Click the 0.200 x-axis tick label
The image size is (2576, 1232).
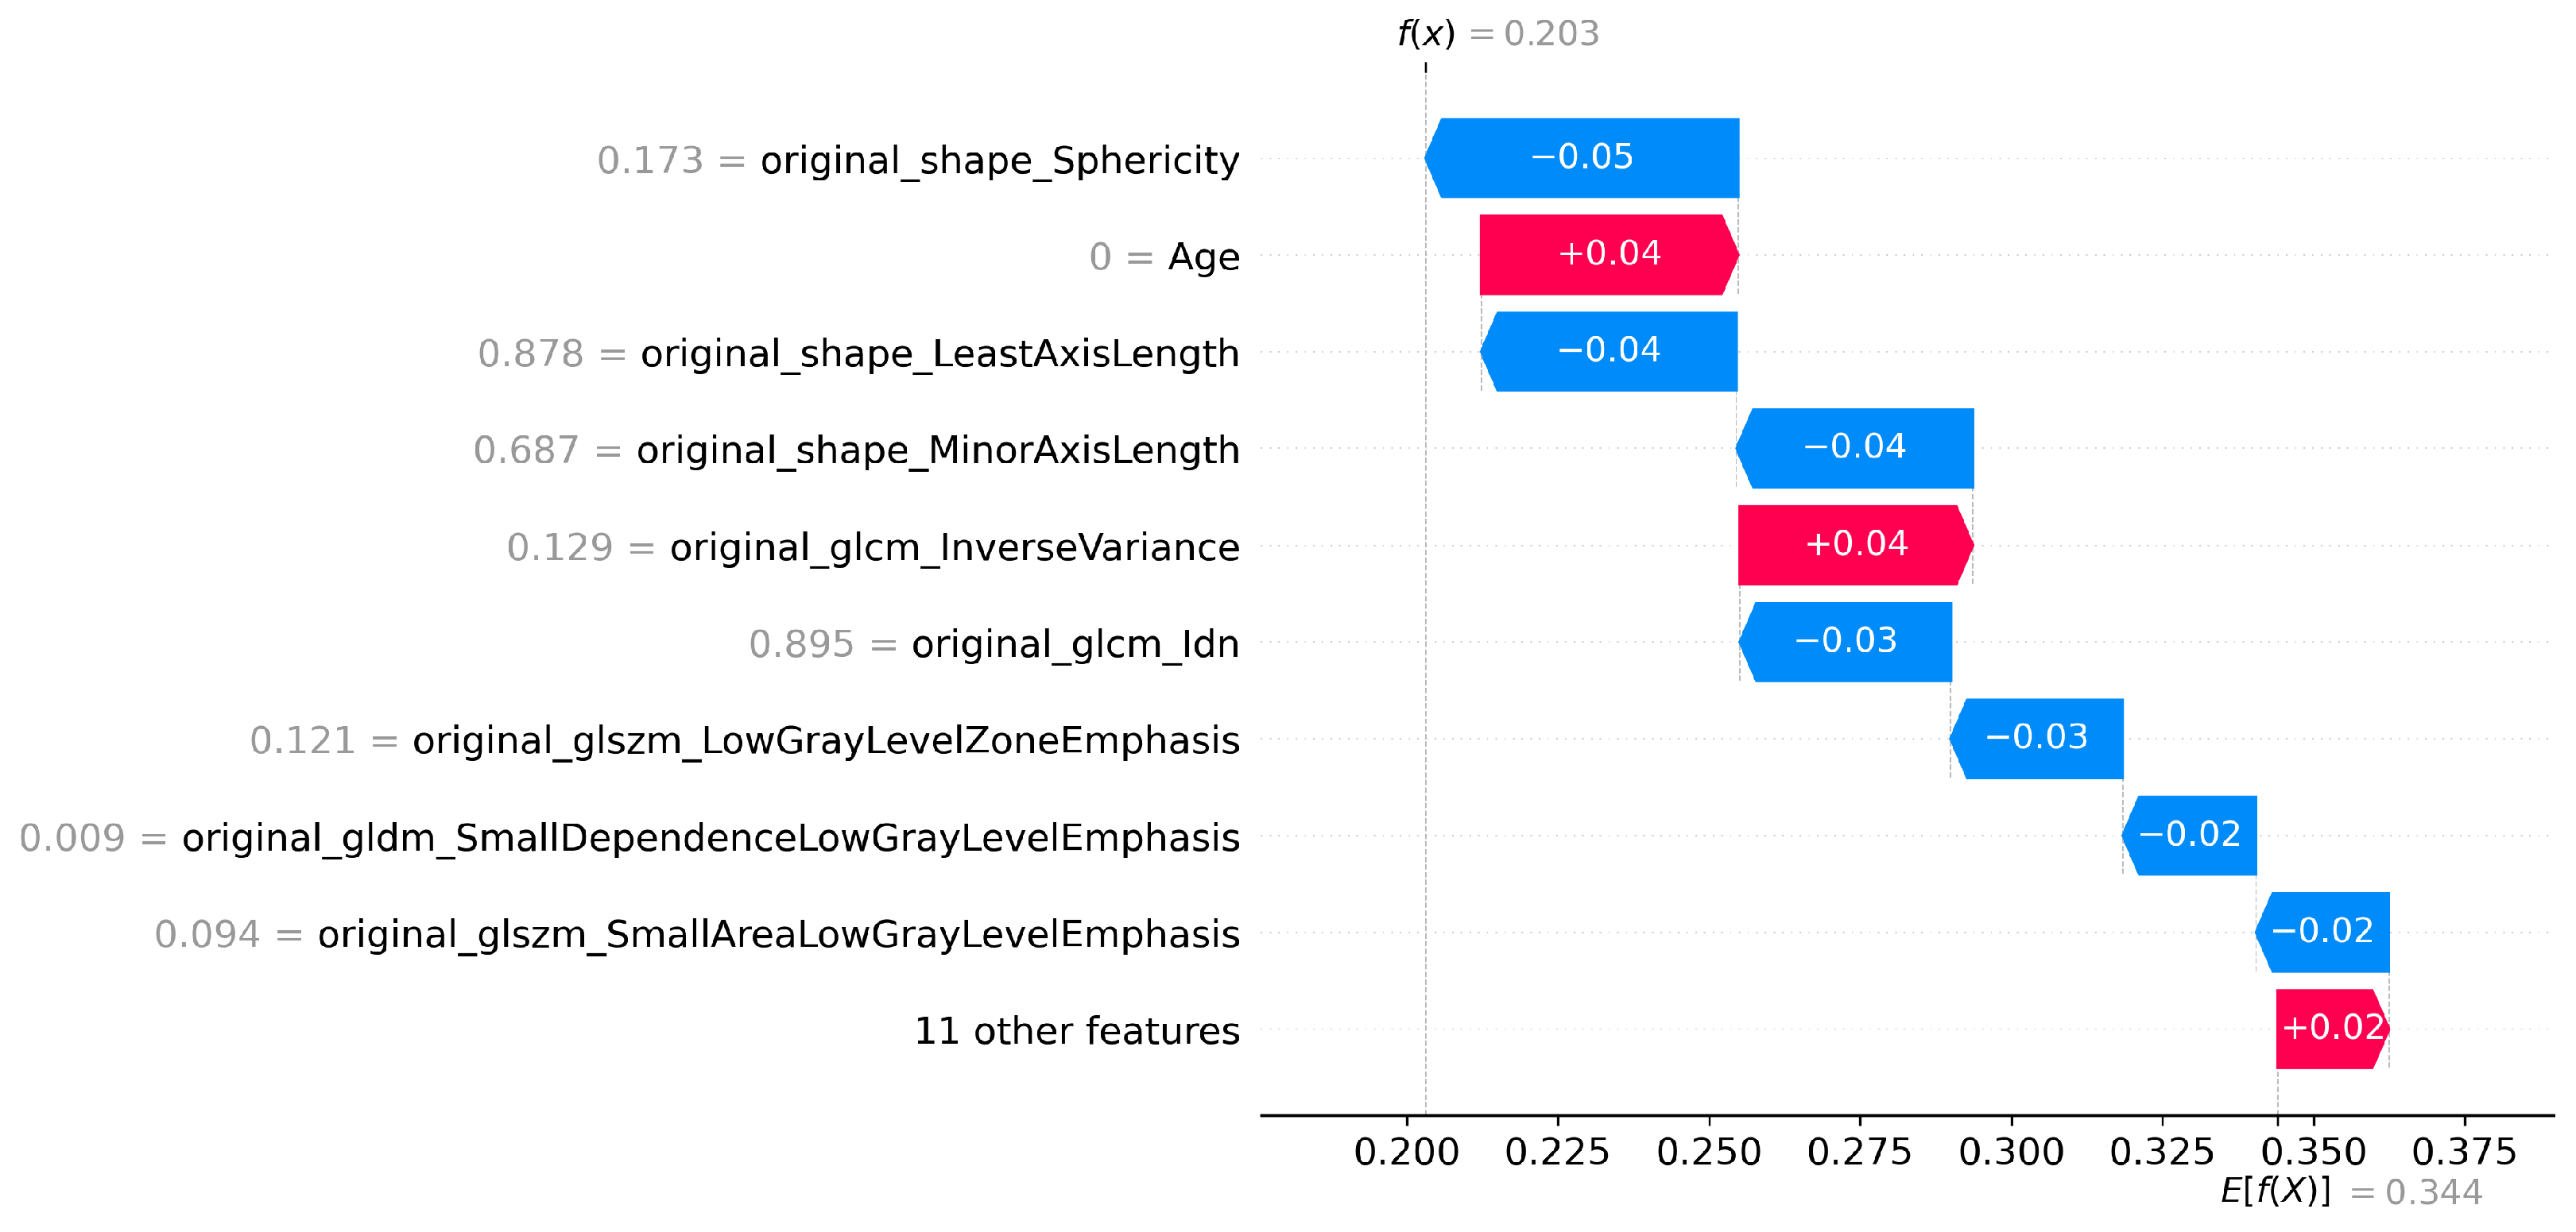1406,1152
